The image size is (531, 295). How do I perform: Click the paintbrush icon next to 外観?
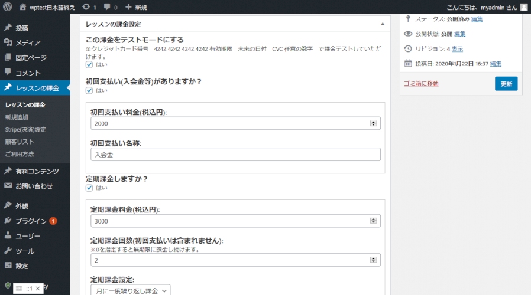[8, 205]
